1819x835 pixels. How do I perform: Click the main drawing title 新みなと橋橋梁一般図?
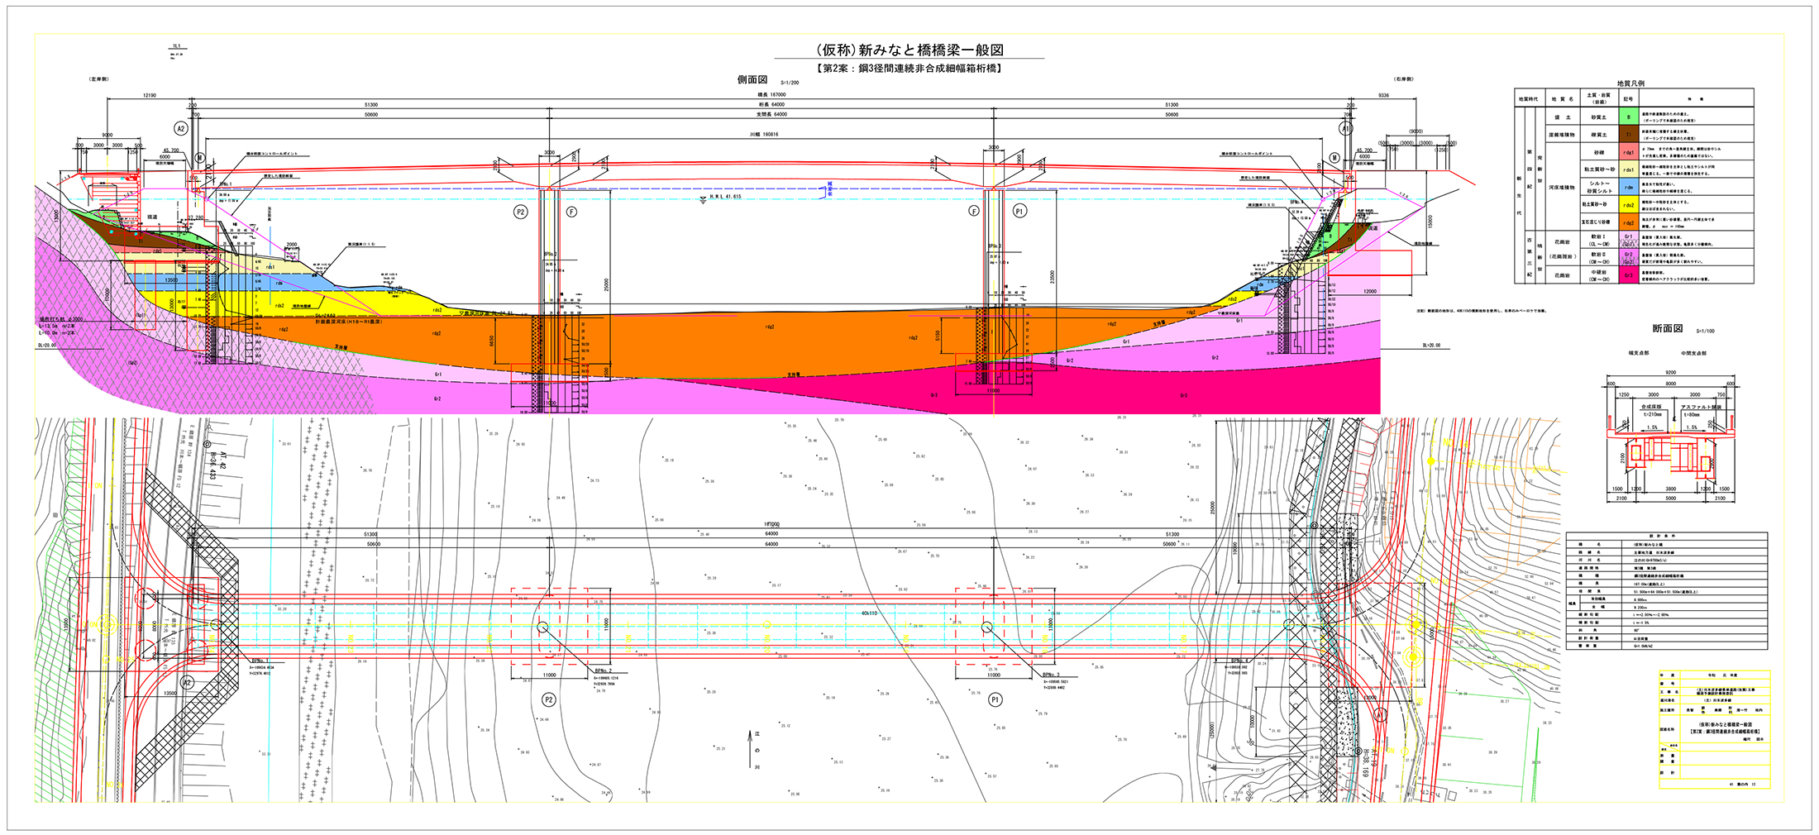click(909, 50)
